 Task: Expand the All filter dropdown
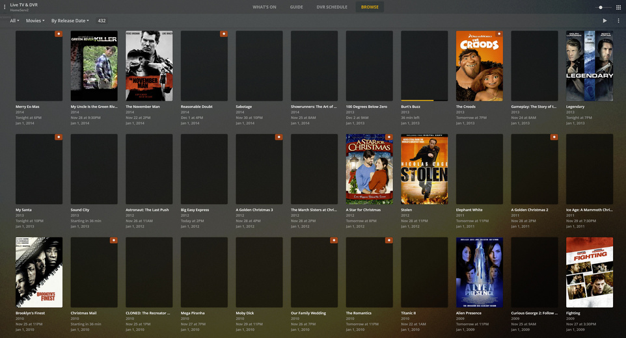coord(14,21)
